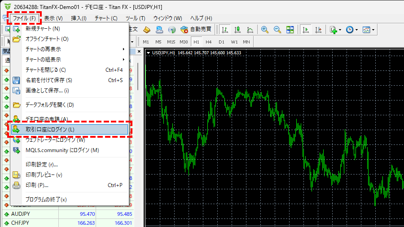Toggle chart auto scroll icon
Screen dimensions: 404x227
pos(306,30)
